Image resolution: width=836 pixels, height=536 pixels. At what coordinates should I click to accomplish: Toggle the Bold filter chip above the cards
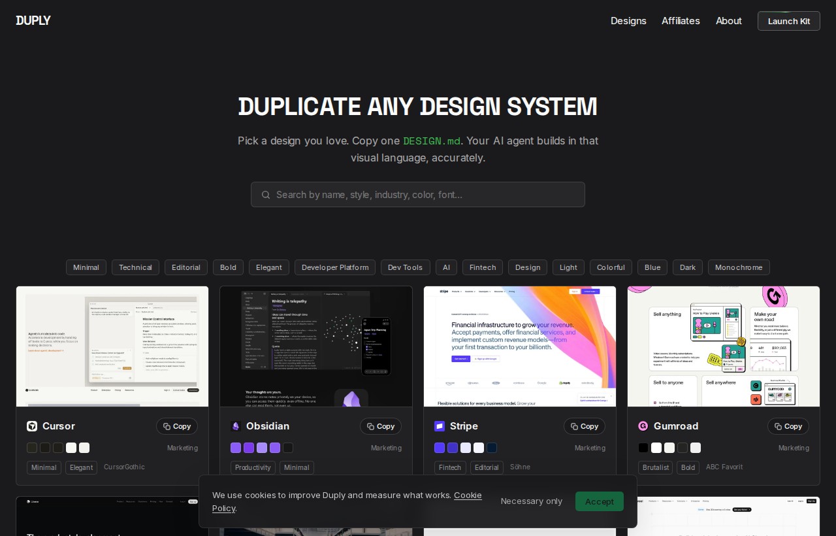pos(228,267)
